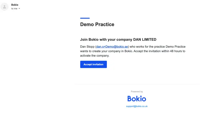Viewport: 207px width, 118px height.
Task: Click the name Dan Stopp in the message
Action: pyautogui.click(x=87, y=47)
